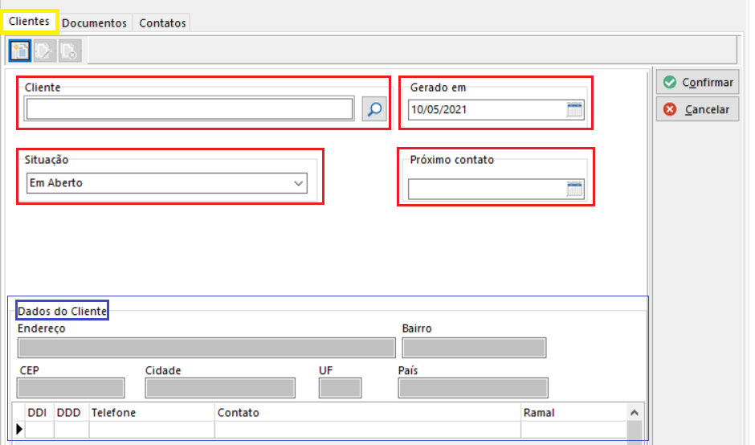This screenshot has width=755, height=445.
Task: Click the Bairro field
Action: (474, 348)
